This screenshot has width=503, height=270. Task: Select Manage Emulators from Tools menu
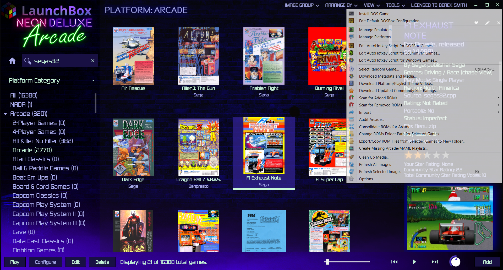[x=376, y=30]
